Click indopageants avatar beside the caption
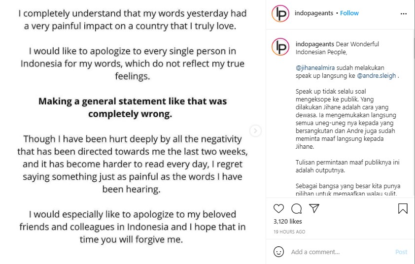The image size is (415, 264). click(280, 47)
